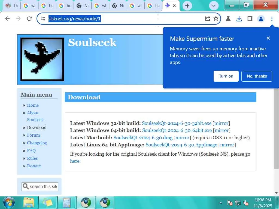Close the active Soulseek tab

(x=174, y=6)
